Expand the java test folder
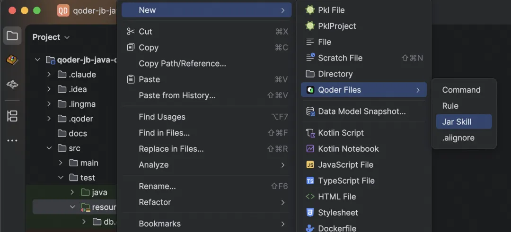This screenshot has width=511, height=232. coord(72,192)
